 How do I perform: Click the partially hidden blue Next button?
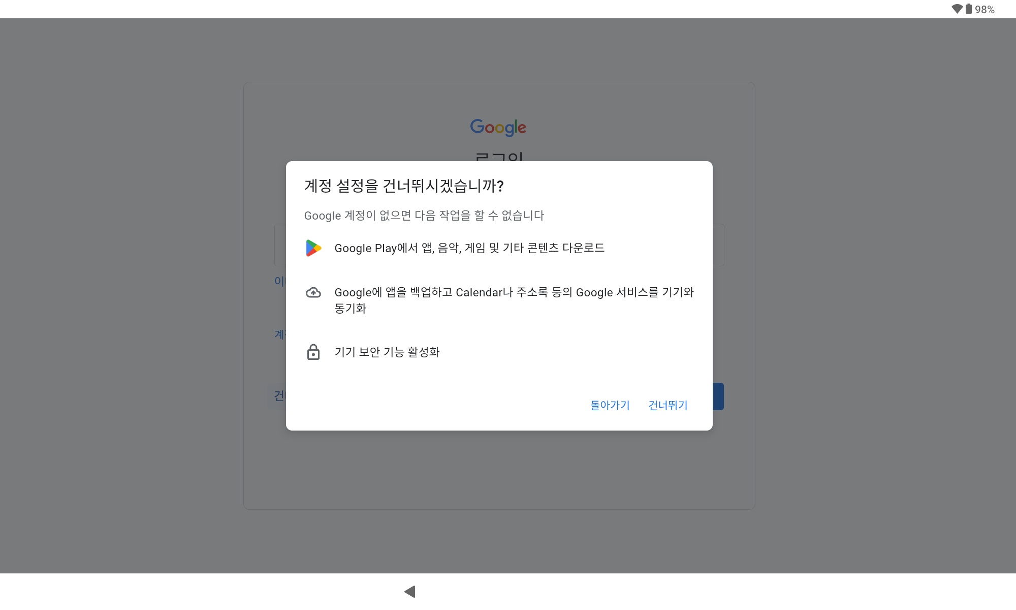718,396
